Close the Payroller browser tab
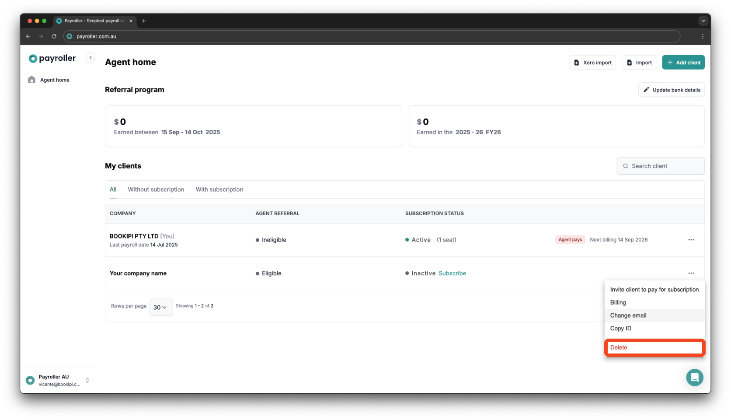Image resolution: width=731 pixels, height=420 pixels. [x=131, y=21]
